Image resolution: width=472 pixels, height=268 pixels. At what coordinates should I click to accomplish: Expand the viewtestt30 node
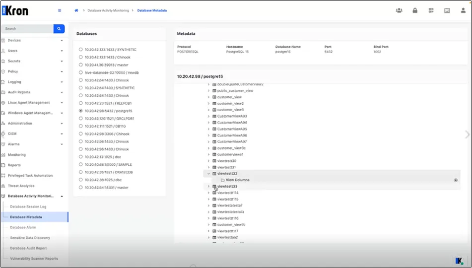pos(208,161)
